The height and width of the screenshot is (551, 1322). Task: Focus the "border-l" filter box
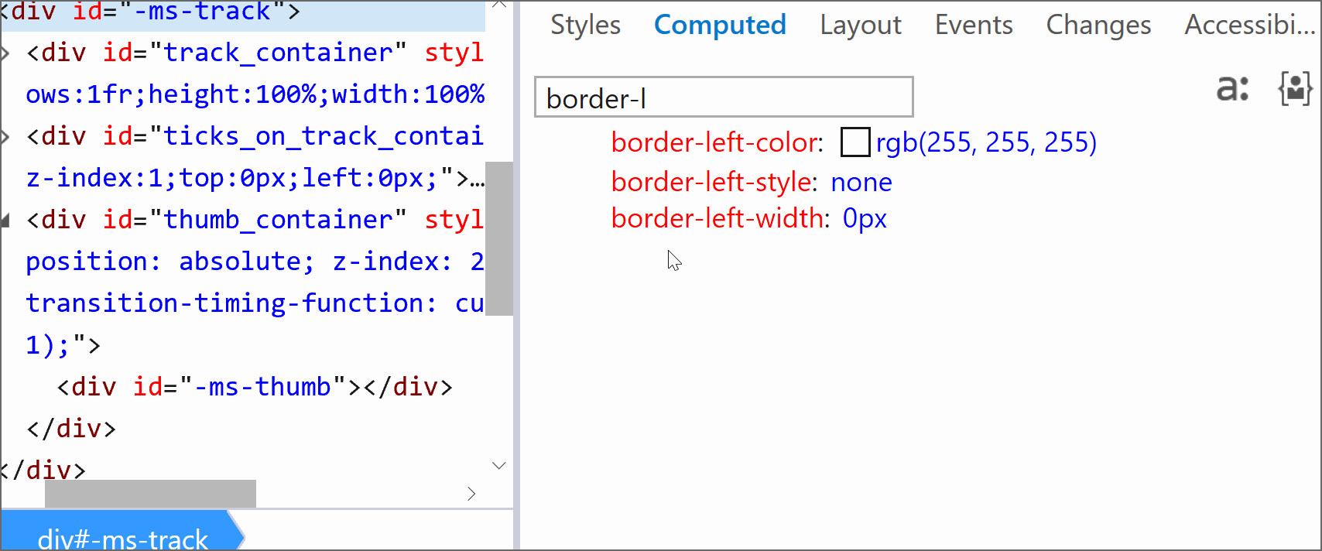click(x=723, y=98)
